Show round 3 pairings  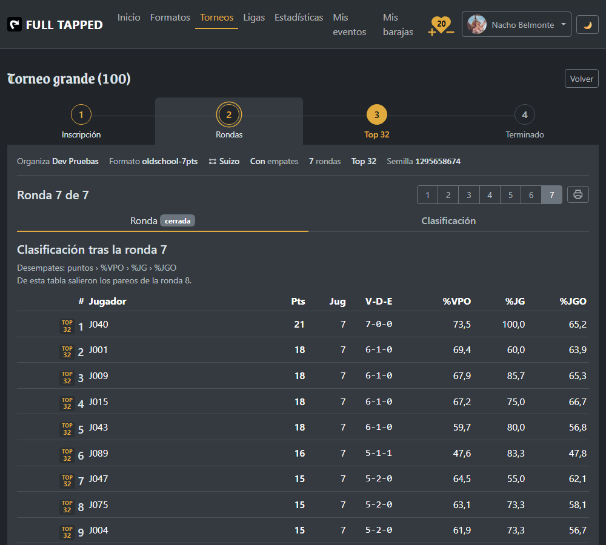469,194
